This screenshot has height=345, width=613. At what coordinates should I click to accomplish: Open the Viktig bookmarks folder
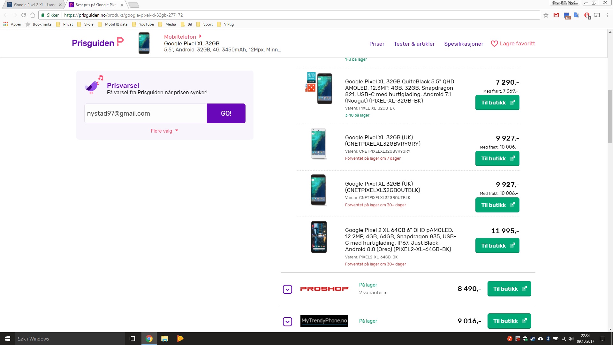[x=225, y=24]
